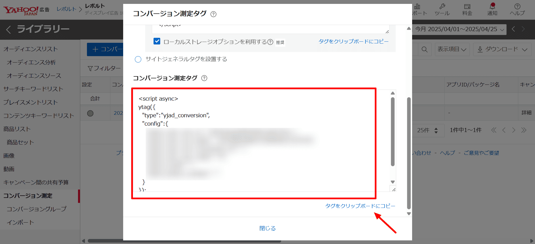The image size is (535, 244).
Task: Click help icon beside コンバージョン測定タグ section heading
Action: pyautogui.click(x=204, y=78)
